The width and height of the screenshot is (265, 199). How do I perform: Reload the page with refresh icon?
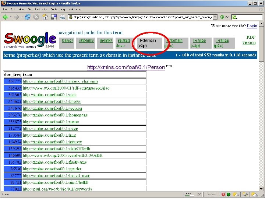[28, 17]
